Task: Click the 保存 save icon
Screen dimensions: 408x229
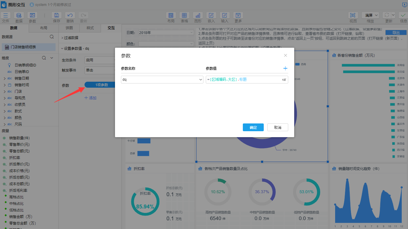Action: click(x=56, y=16)
